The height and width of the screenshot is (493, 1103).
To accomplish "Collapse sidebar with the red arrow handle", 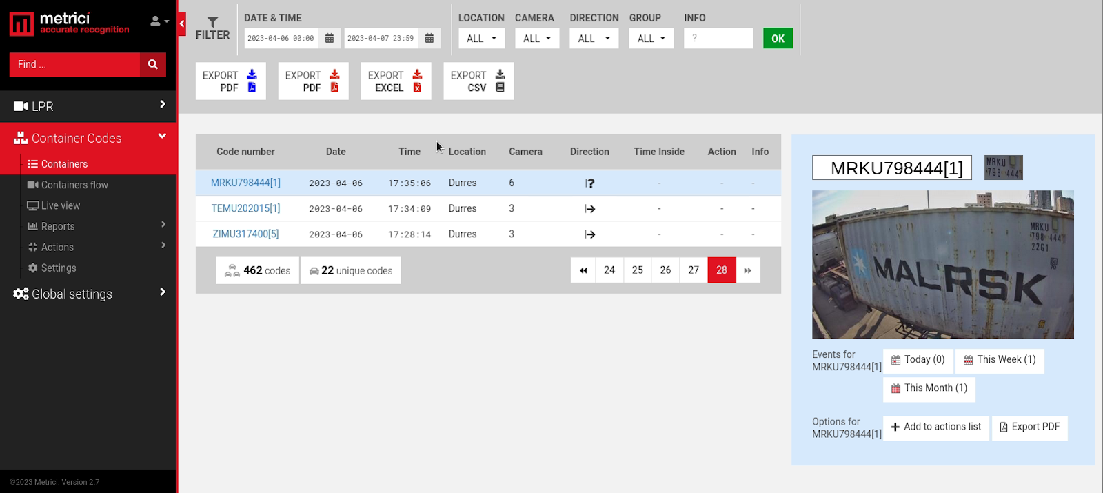I will tap(182, 24).
